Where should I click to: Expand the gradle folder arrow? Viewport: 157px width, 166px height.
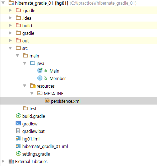pyautogui.click(x=10, y=33)
